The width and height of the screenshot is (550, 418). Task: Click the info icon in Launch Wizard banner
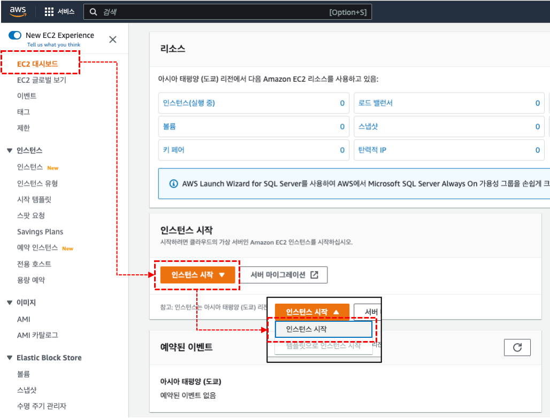[x=174, y=184]
